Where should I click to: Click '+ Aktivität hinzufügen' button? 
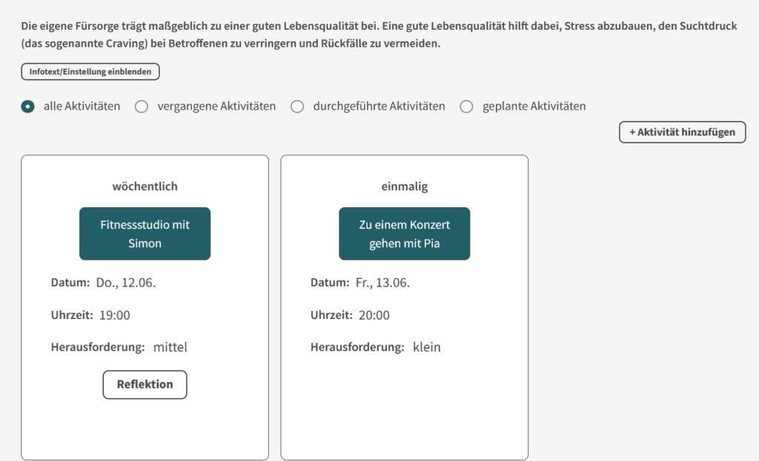click(682, 132)
